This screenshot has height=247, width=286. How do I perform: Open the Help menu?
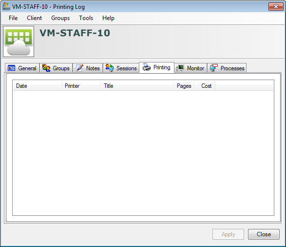(x=108, y=18)
